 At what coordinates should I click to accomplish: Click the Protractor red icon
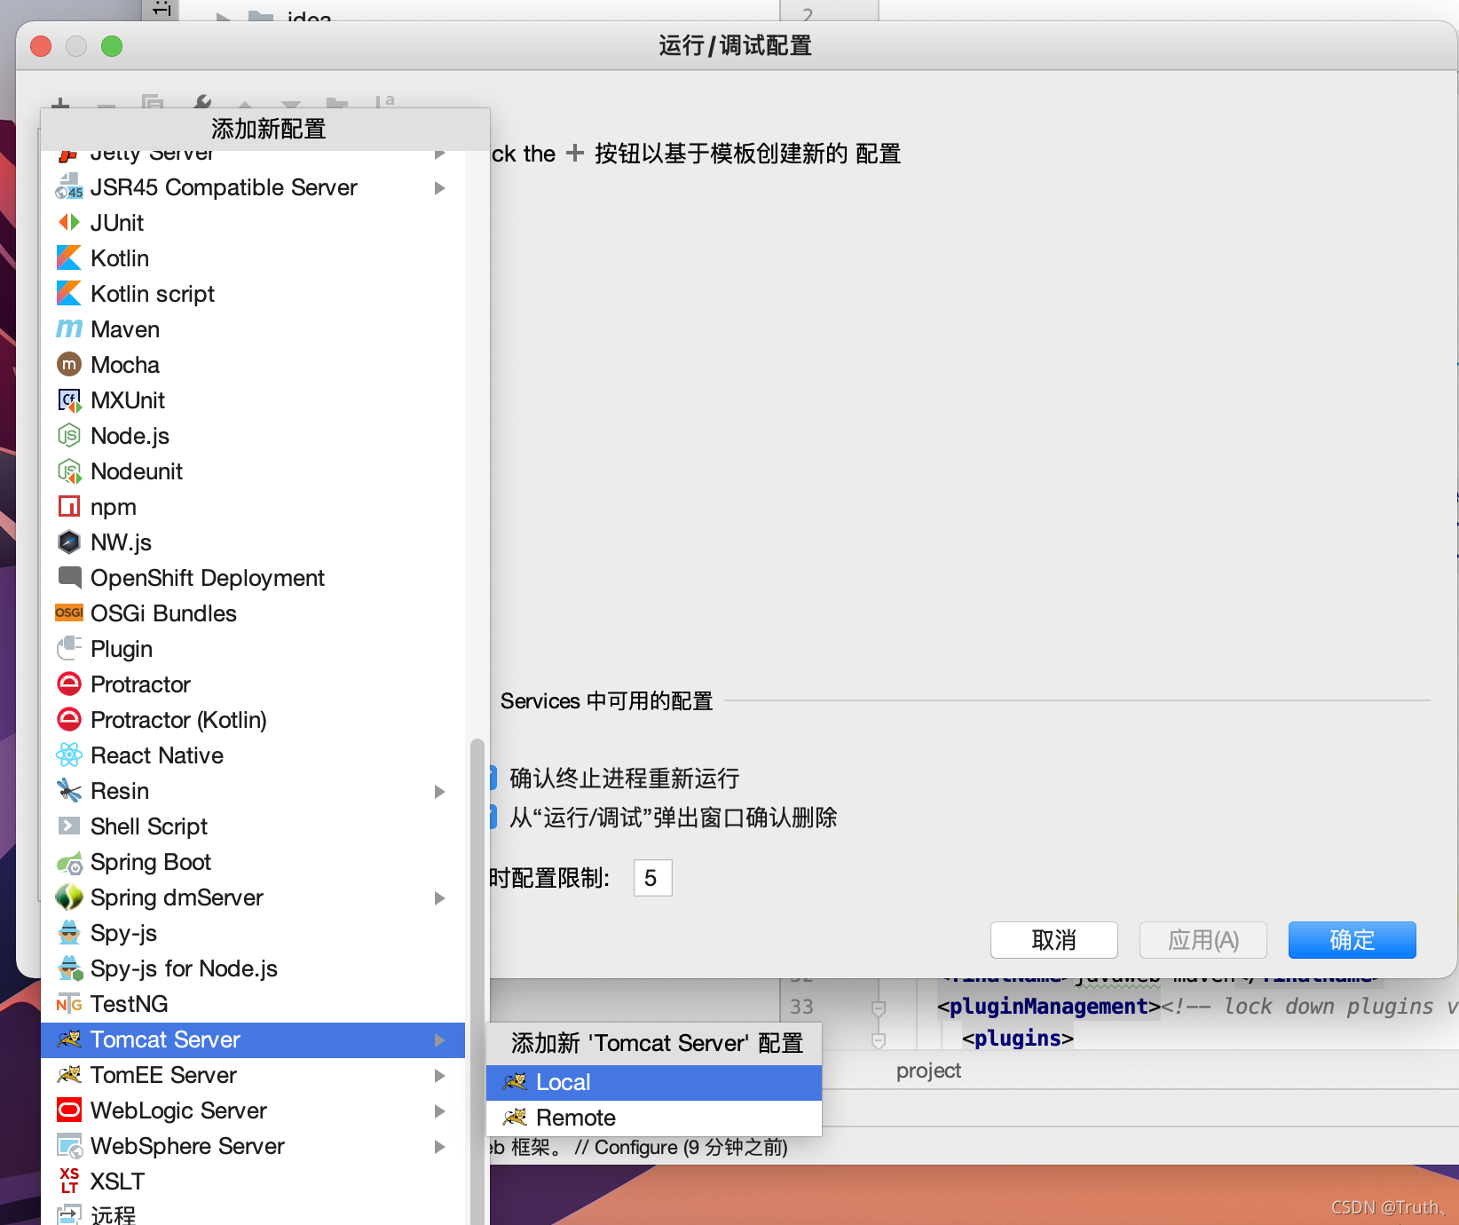tap(69, 684)
